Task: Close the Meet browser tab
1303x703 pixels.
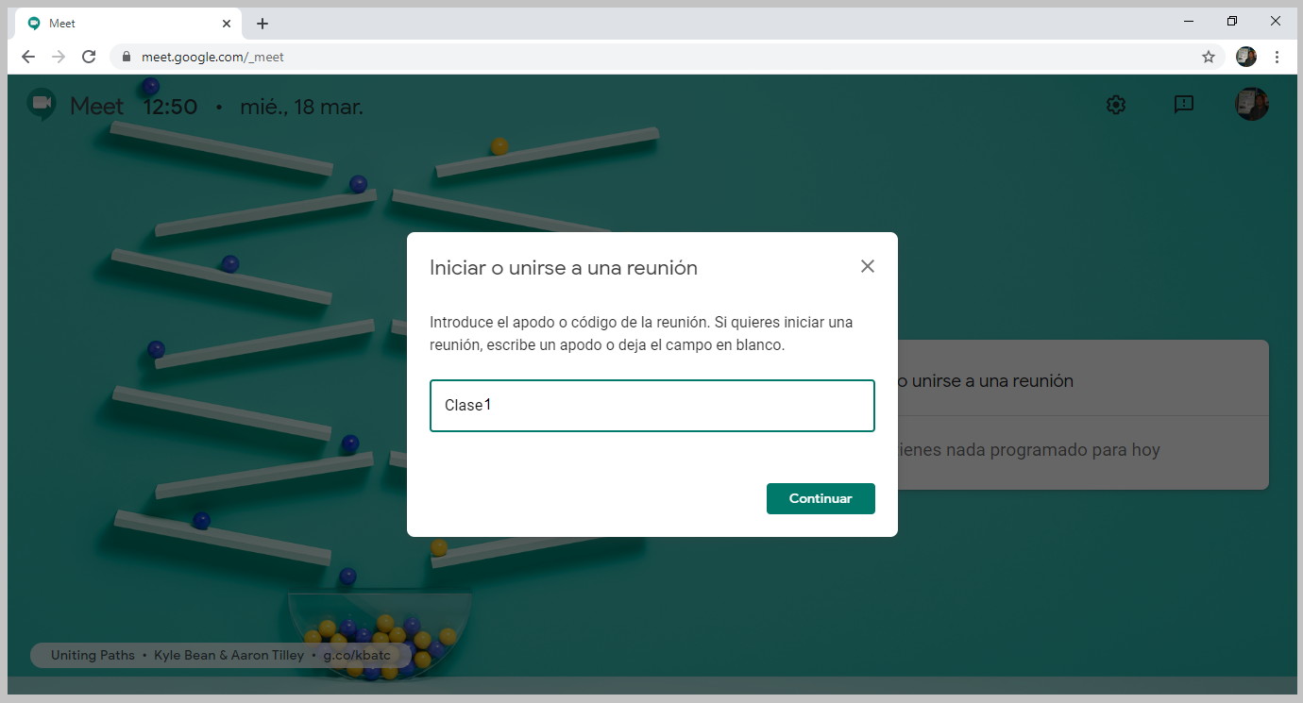Action: [227, 24]
